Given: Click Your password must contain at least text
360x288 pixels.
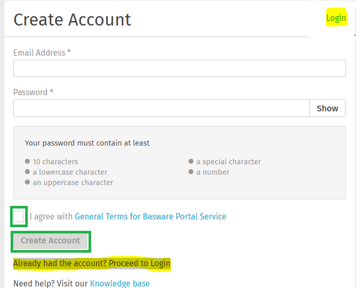Looking at the screenshot, I should click(x=87, y=143).
